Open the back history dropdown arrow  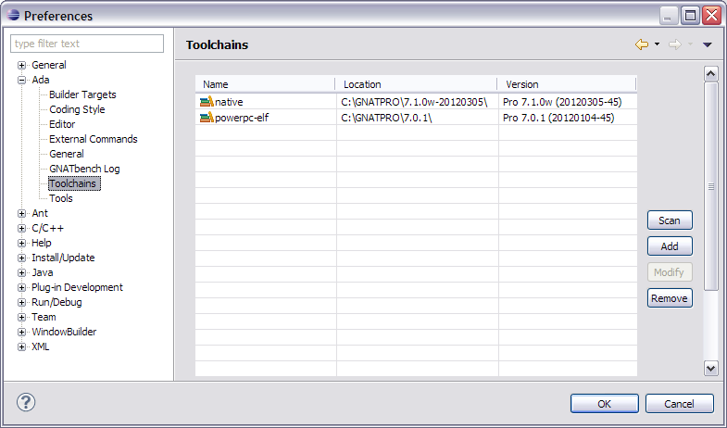[657, 44]
